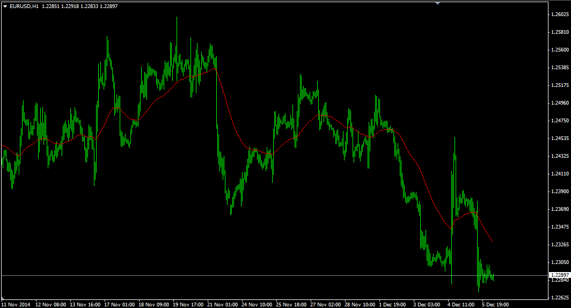
Task: Click the 18 Nov 09:00 time label
Action: pyautogui.click(x=153, y=304)
